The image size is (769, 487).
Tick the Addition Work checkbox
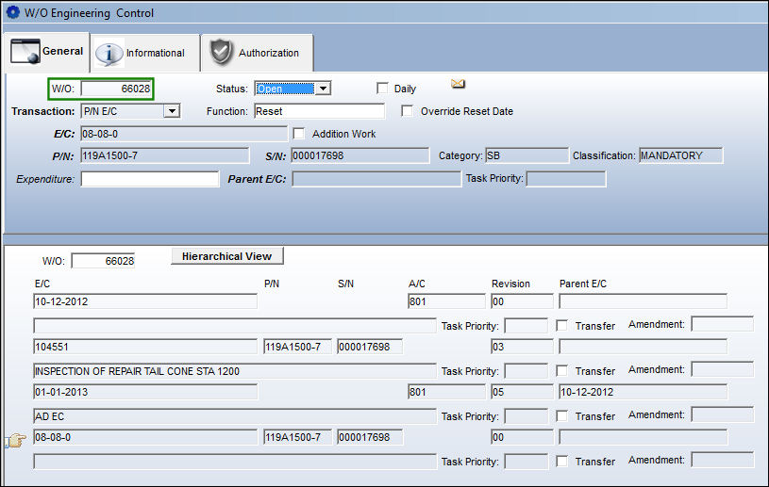pos(299,133)
